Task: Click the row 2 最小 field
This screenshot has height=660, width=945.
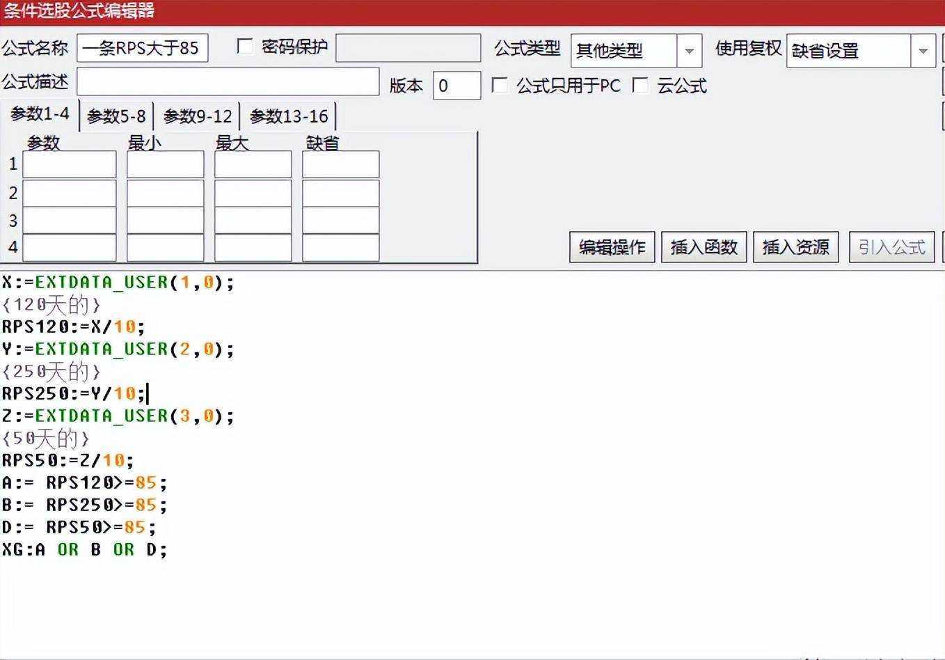Action: 166,193
